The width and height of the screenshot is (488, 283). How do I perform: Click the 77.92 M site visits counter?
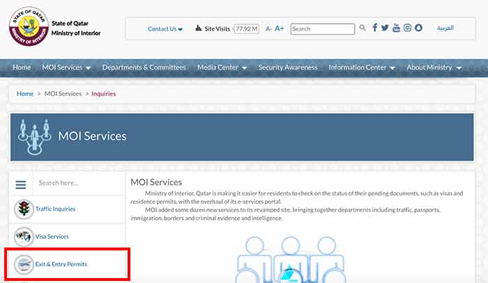[x=247, y=29]
